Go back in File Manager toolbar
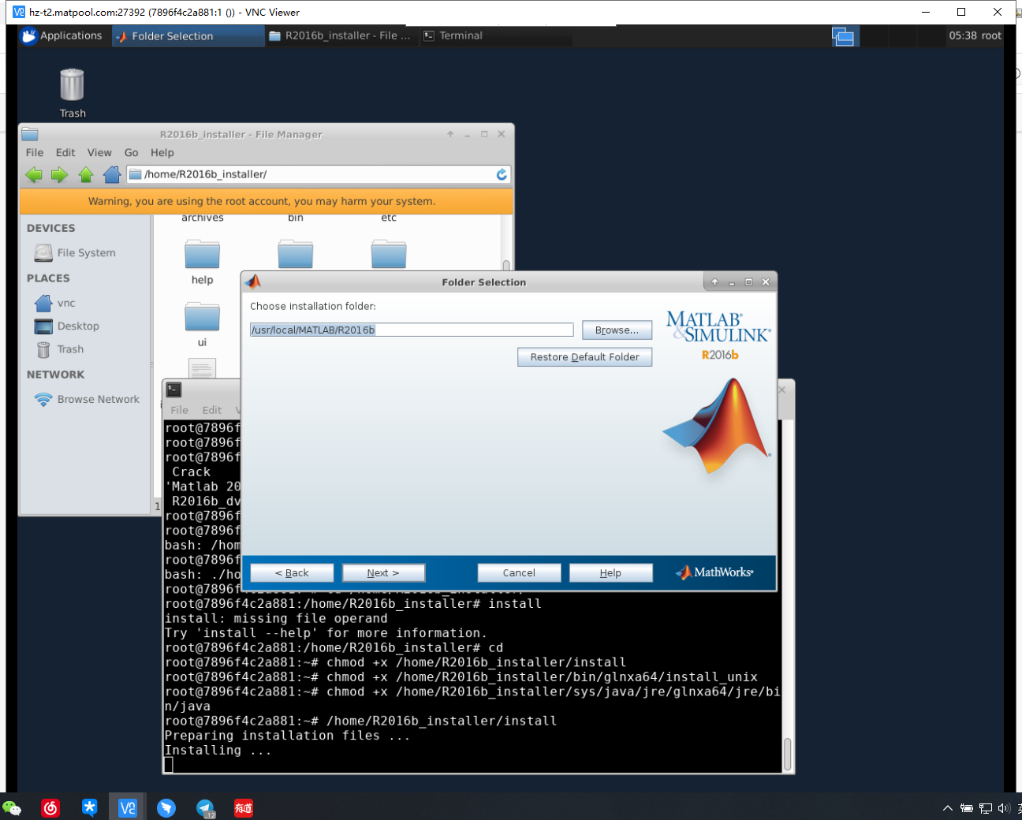The width and height of the screenshot is (1022, 820). 34,174
